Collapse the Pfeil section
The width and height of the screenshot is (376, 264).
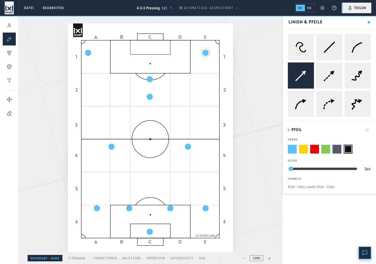point(367,130)
